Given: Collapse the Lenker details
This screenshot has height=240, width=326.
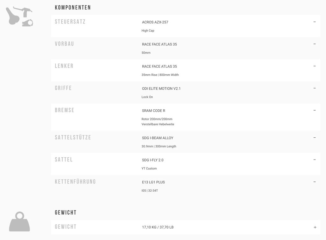Looking at the screenshot, I should coord(315,66).
